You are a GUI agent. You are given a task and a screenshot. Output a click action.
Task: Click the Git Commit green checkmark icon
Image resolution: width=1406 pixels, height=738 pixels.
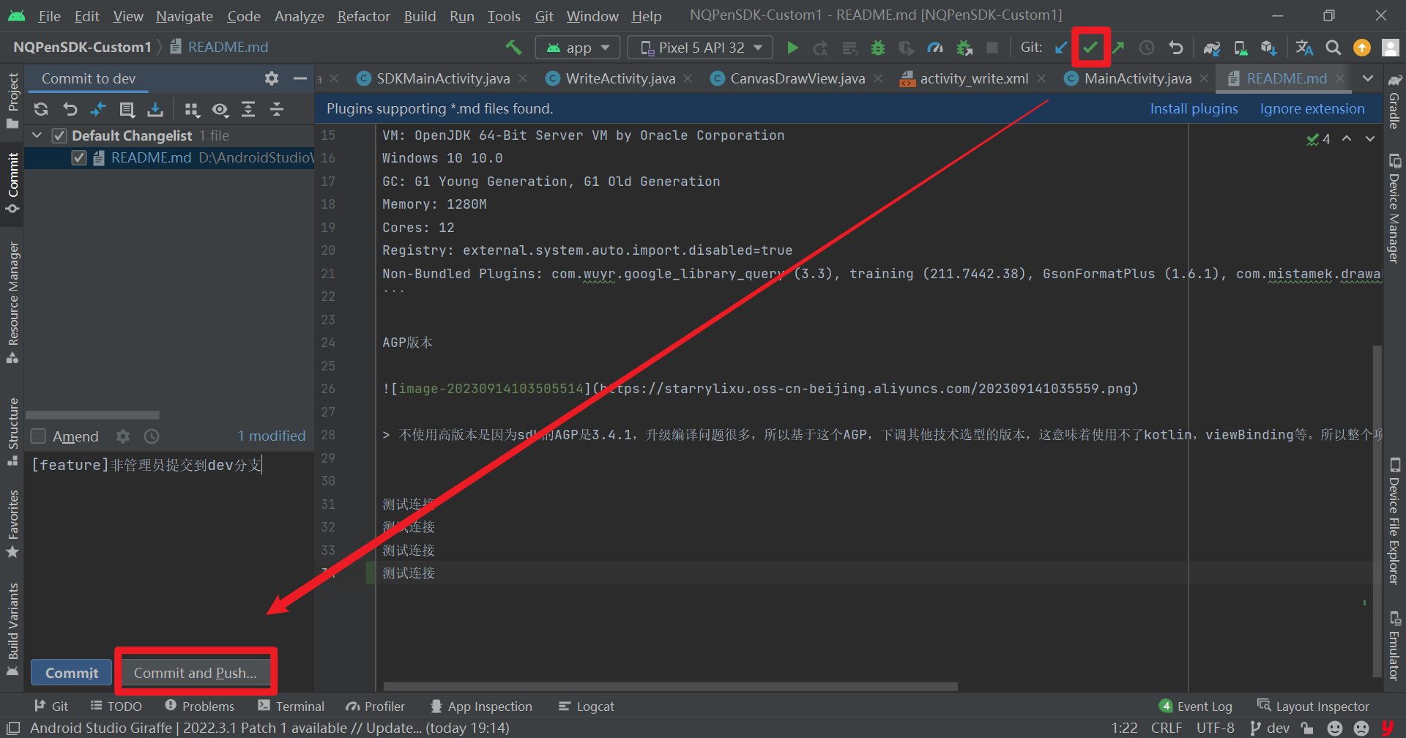click(1090, 48)
